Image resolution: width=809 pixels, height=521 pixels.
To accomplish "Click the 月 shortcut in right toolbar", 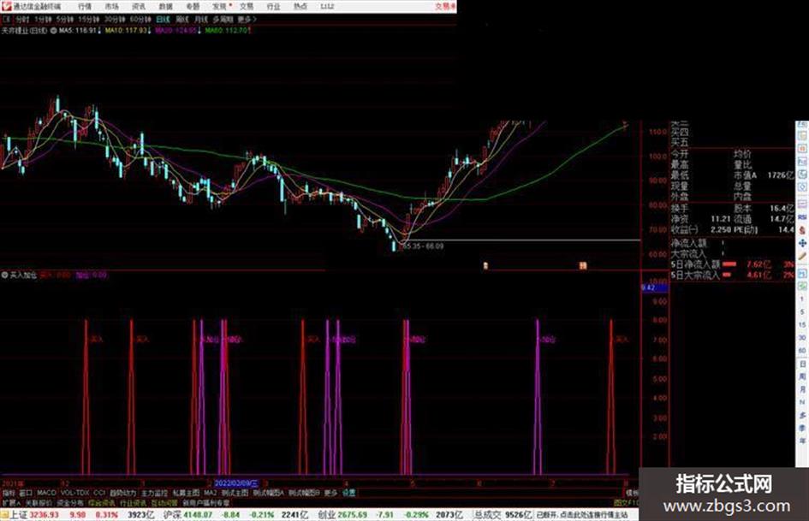I will click(x=803, y=388).
